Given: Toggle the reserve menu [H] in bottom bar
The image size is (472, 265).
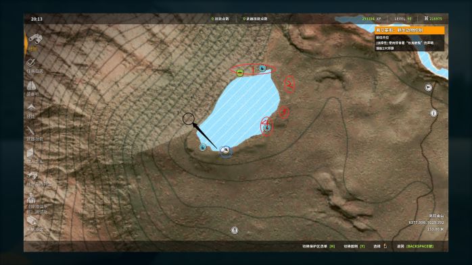Looking at the screenshot, I should [318, 246].
